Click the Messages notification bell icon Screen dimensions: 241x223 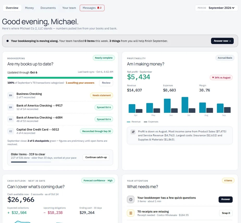[98, 8]
